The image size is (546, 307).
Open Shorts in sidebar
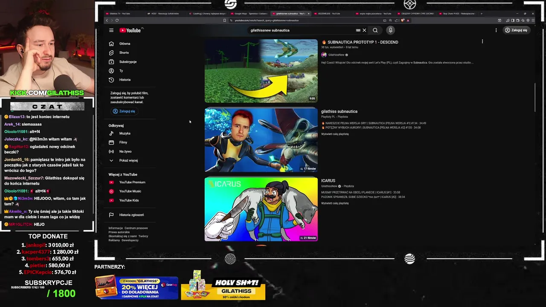pyautogui.click(x=124, y=52)
